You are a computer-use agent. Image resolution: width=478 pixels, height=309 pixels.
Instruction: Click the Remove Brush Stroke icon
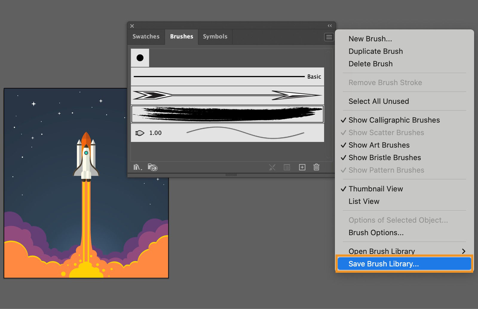[272, 167]
